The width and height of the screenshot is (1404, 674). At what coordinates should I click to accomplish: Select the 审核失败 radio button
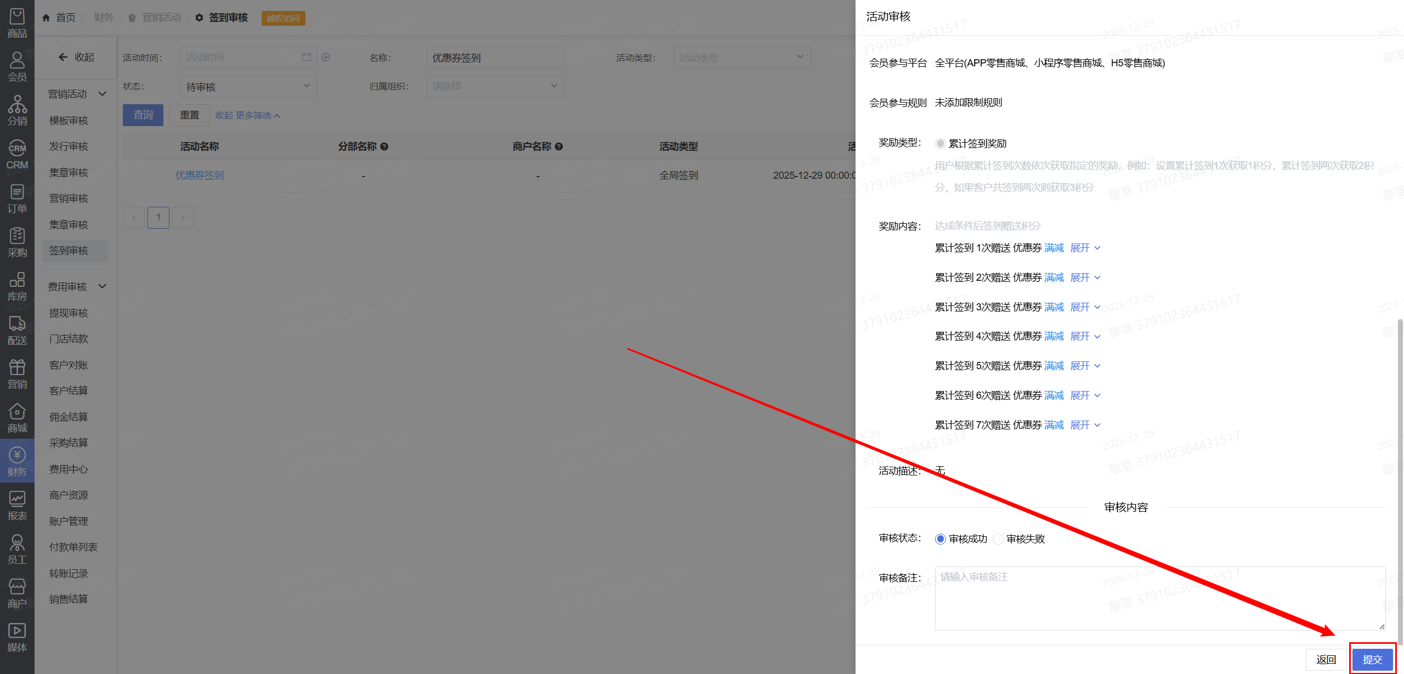tap(998, 539)
